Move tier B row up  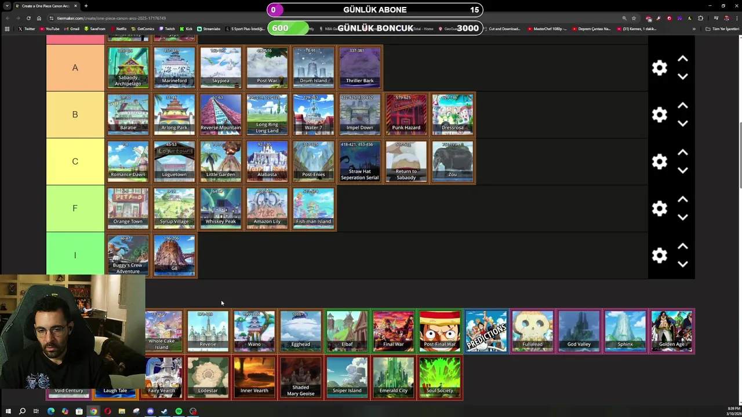click(x=683, y=106)
